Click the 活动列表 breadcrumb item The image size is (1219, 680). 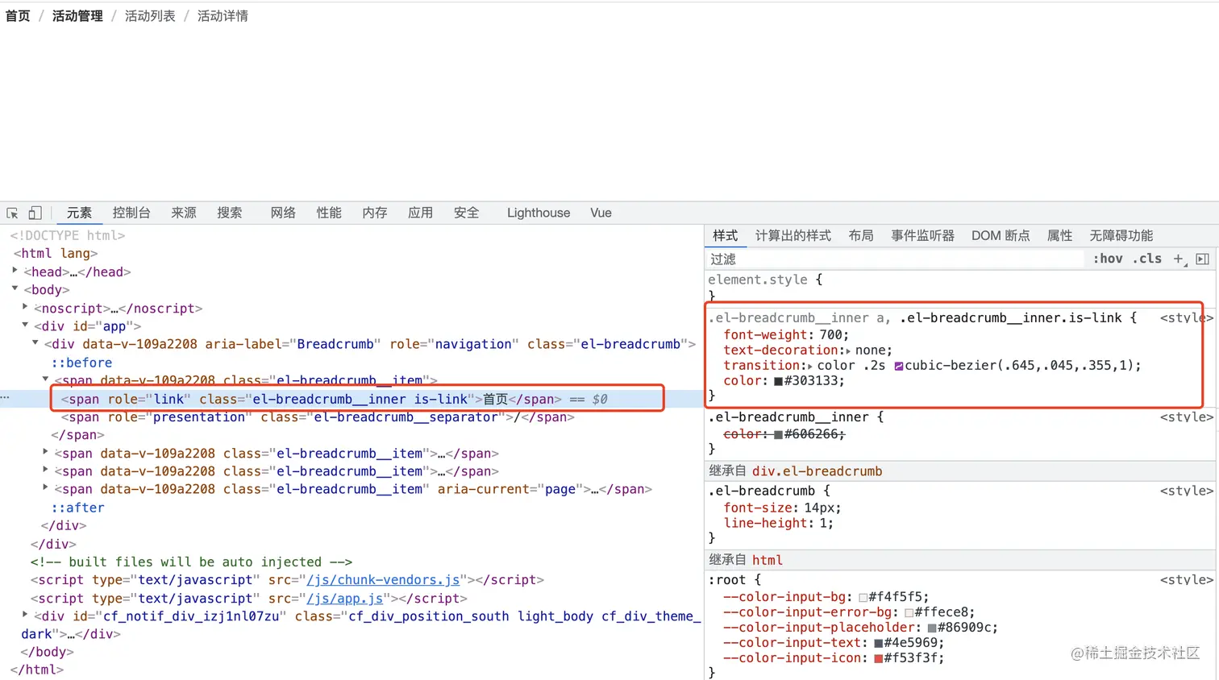(150, 16)
